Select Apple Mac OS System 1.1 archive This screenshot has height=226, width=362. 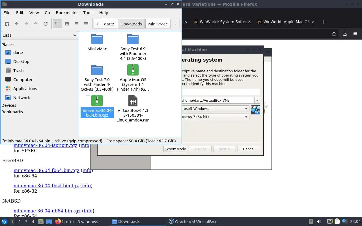click(133, 78)
